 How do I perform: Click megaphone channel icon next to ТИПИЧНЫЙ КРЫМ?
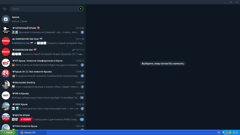click(x=13, y=28)
